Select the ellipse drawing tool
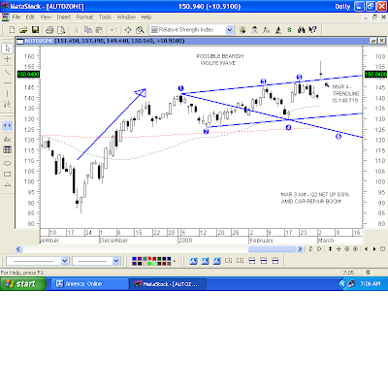388x388 pixels. 8,163
